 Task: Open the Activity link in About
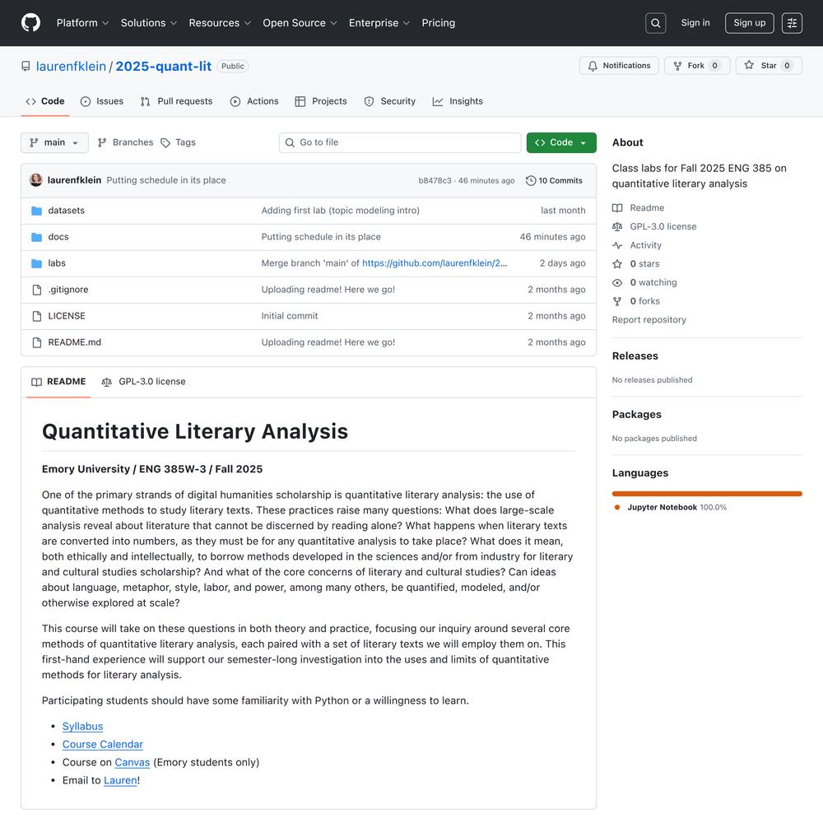(645, 245)
